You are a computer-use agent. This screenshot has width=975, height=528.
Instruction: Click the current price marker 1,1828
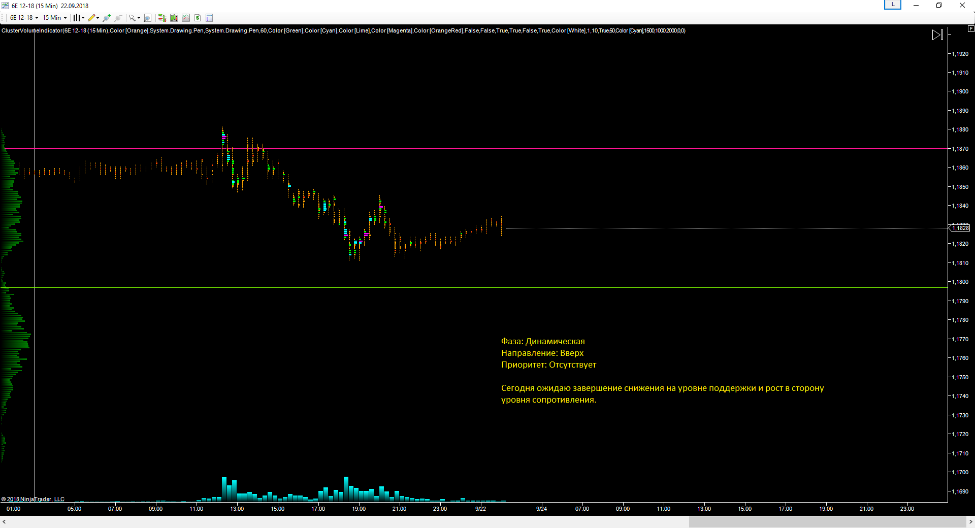click(x=960, y=228)
